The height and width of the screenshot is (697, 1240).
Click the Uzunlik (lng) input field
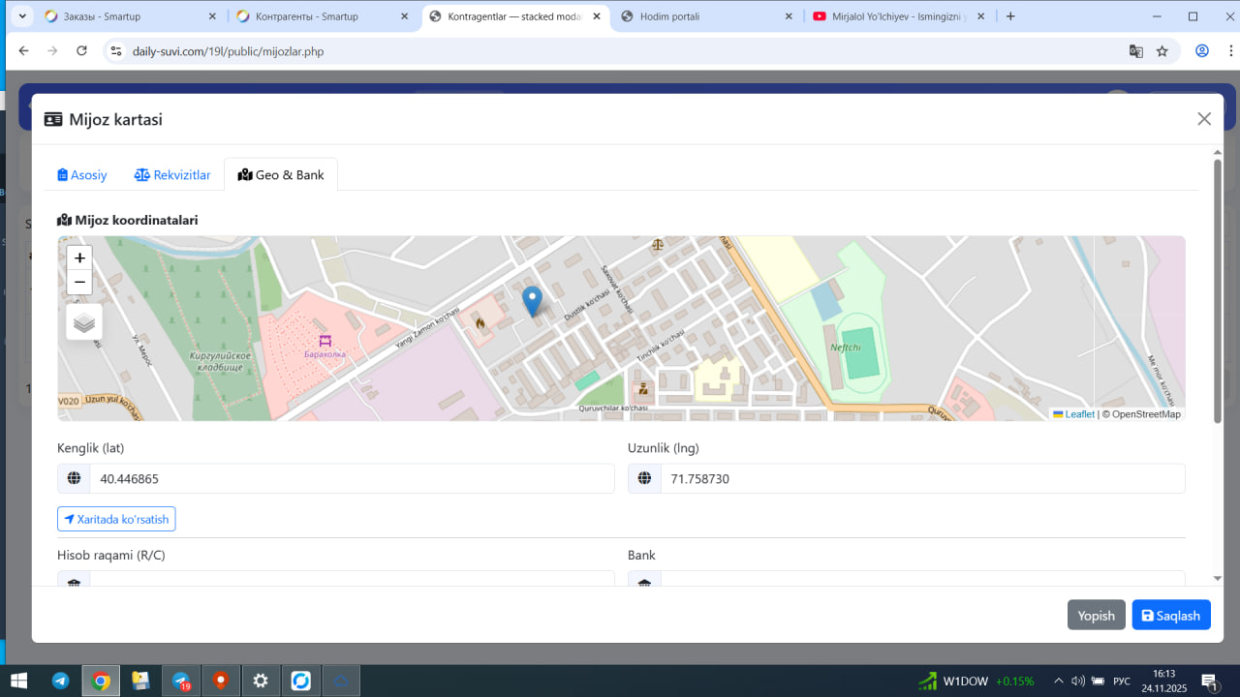[x=923, y=478]
